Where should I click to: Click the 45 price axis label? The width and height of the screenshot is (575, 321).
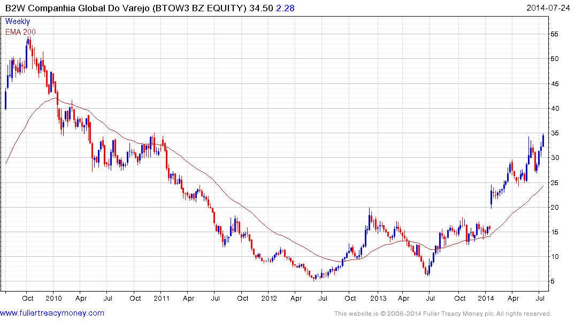555,83
